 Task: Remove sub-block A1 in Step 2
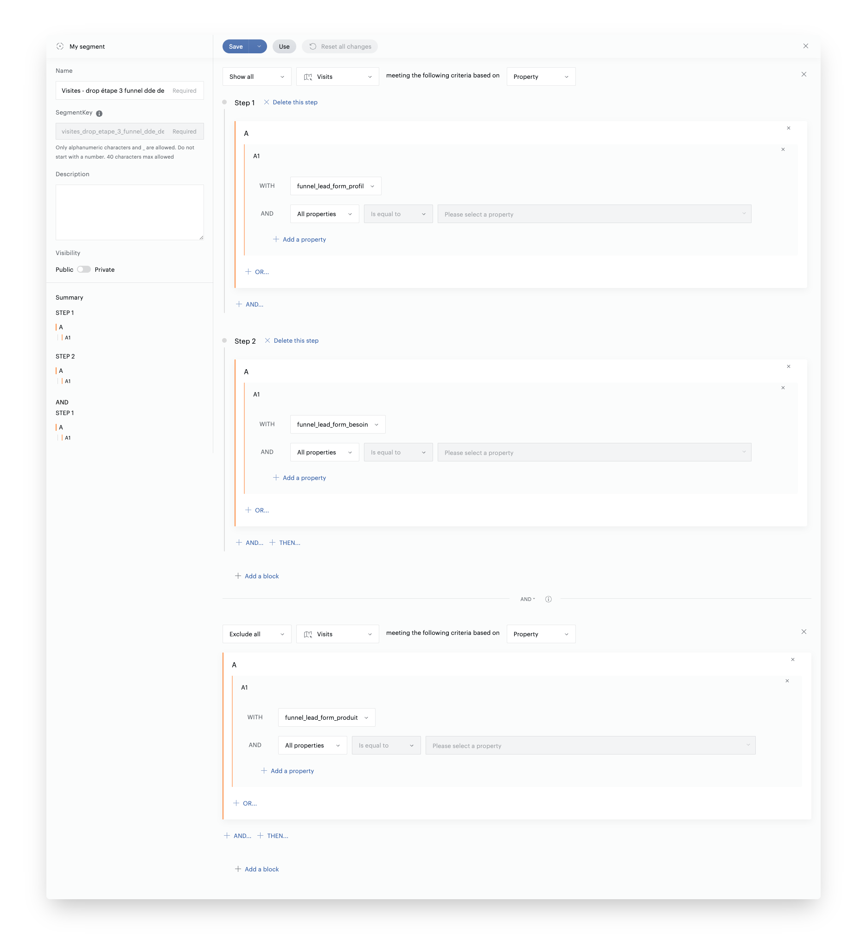783,388
